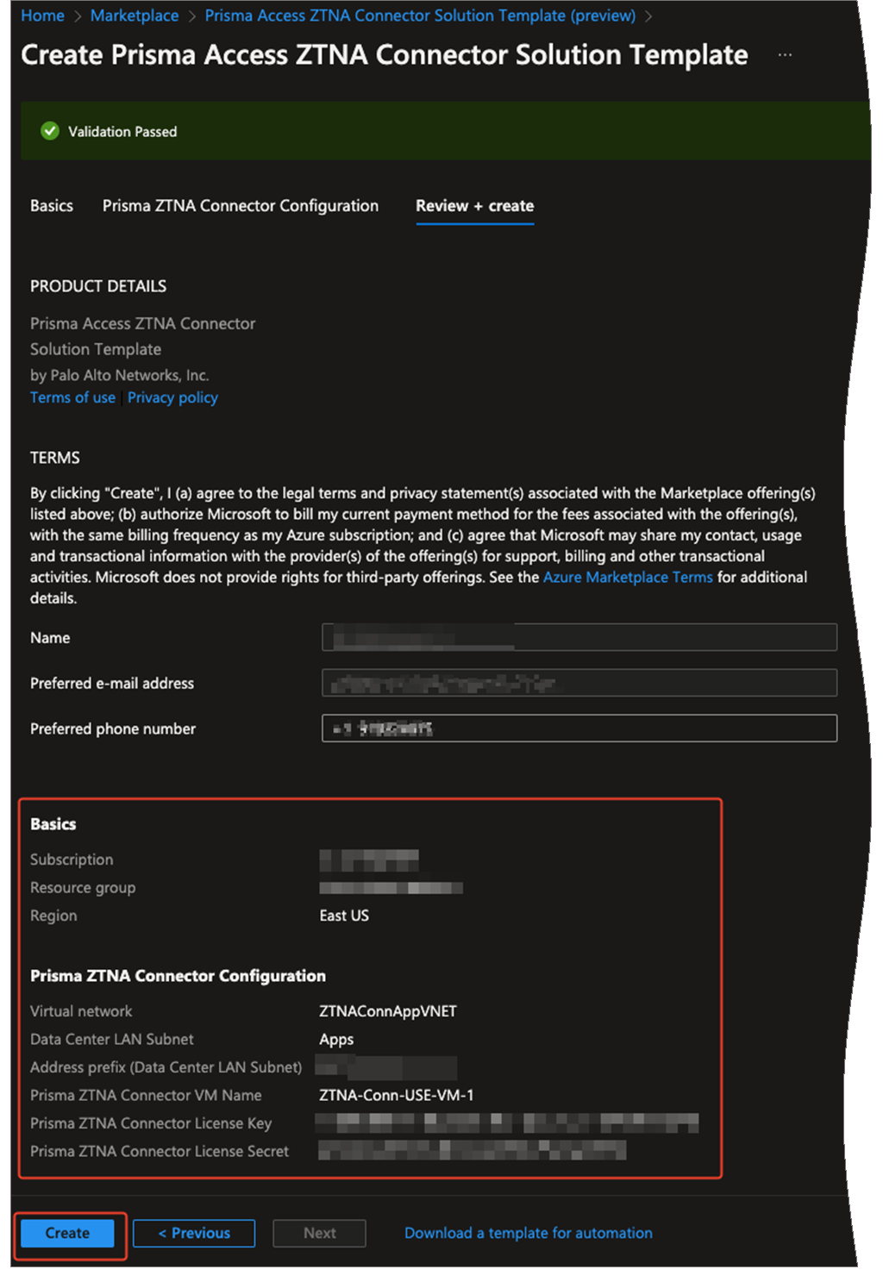Click the Apps subnet value
Viewport: 883px width, 1288px height.
tap(336, 1040)
